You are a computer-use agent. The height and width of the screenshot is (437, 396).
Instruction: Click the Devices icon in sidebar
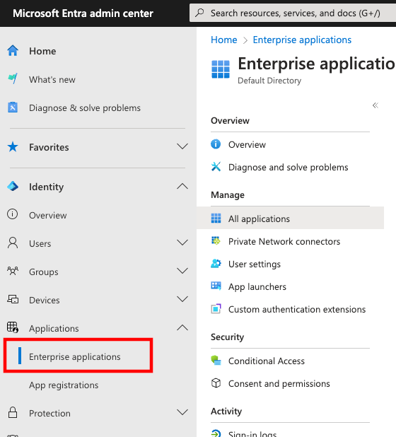(13, 300)
